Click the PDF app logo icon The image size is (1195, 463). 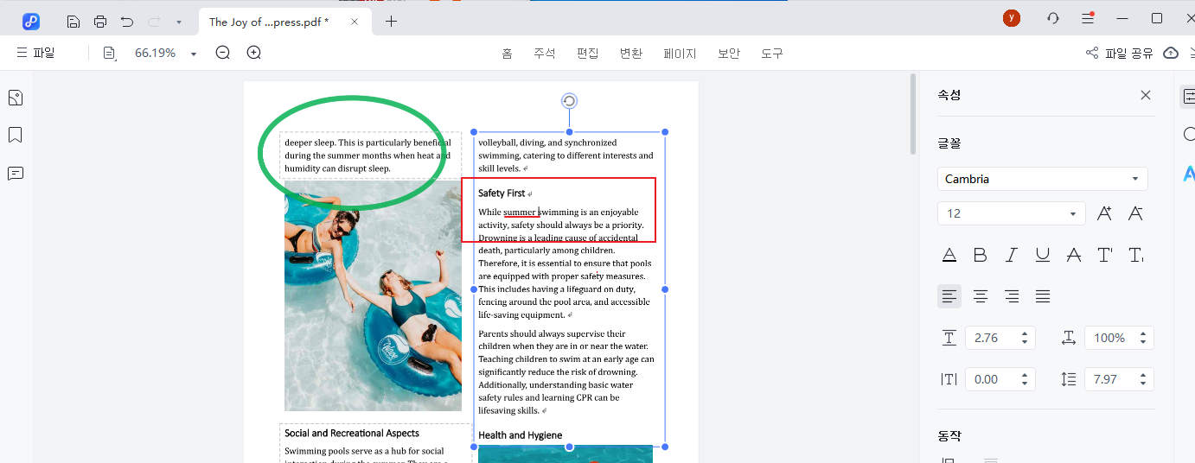(31, 22)
